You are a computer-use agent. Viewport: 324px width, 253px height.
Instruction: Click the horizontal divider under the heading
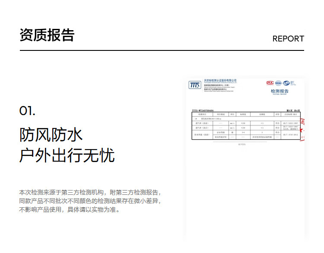[162, 50]
